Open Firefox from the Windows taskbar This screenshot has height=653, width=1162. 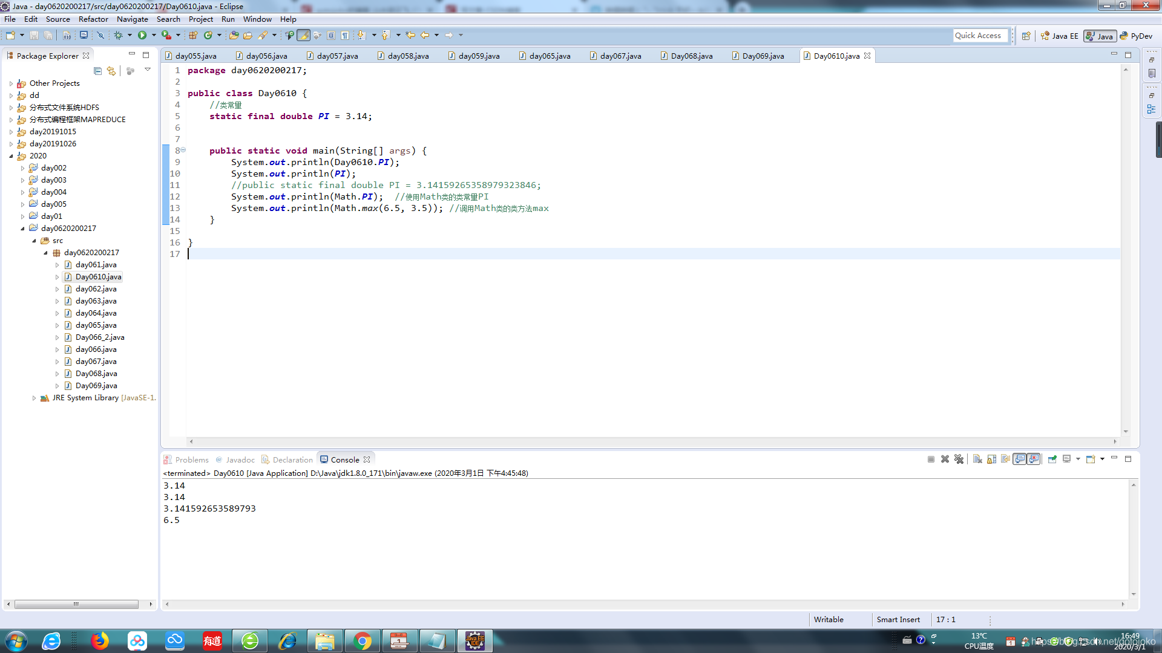click(100, 641)
